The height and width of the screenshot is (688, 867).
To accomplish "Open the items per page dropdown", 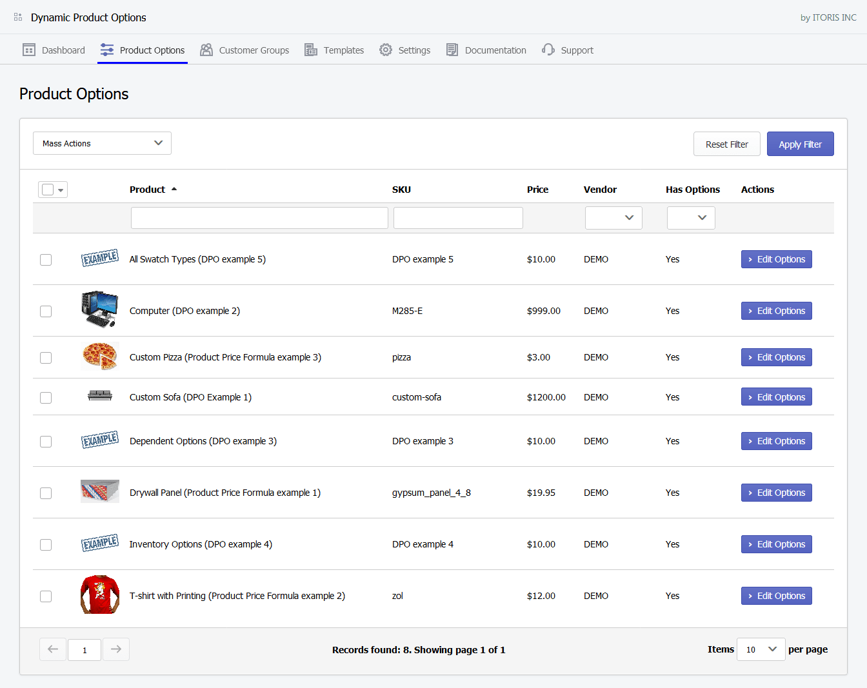I will click(x=761, y=649).
